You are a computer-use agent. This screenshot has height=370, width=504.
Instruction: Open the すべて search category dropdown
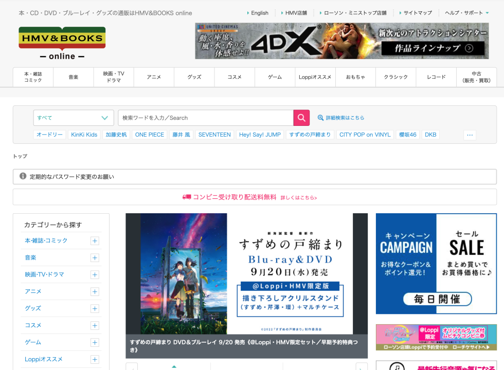coord(74,118)
